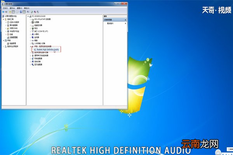Select 设备管理器 in the left tree
233x155 pixels.
[x=14, y=37]
